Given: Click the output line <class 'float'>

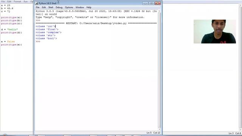Looking at the screenshot, I should (47, 29).
